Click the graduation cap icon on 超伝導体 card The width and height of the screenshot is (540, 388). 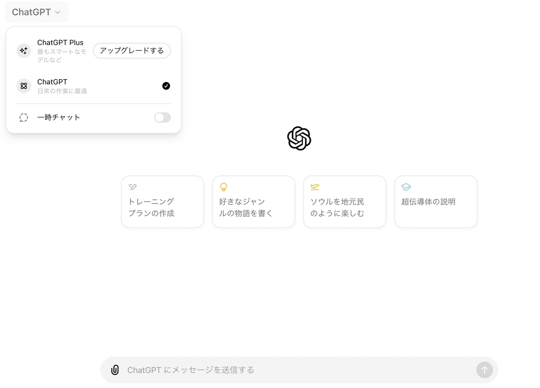tap(406, 187)
